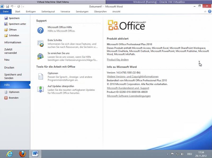Click the Microsoft Office logo
212x158 pixels.
127,25
